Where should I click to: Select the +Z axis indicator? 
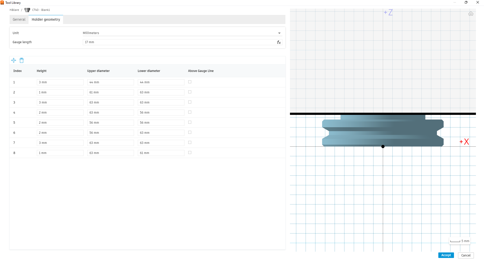pos(388,12)
